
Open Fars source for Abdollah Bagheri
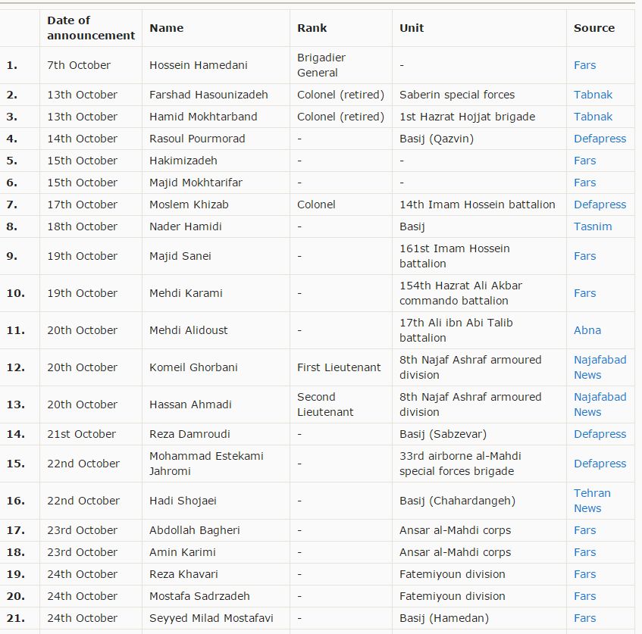[x=584, y=530]
